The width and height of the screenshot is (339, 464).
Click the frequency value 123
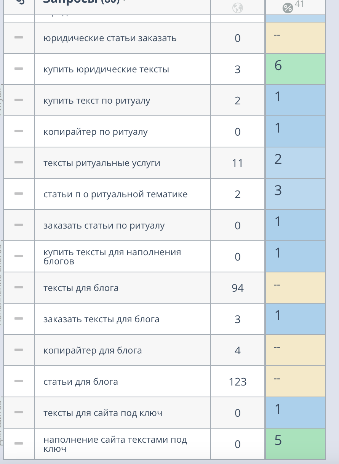238,382
